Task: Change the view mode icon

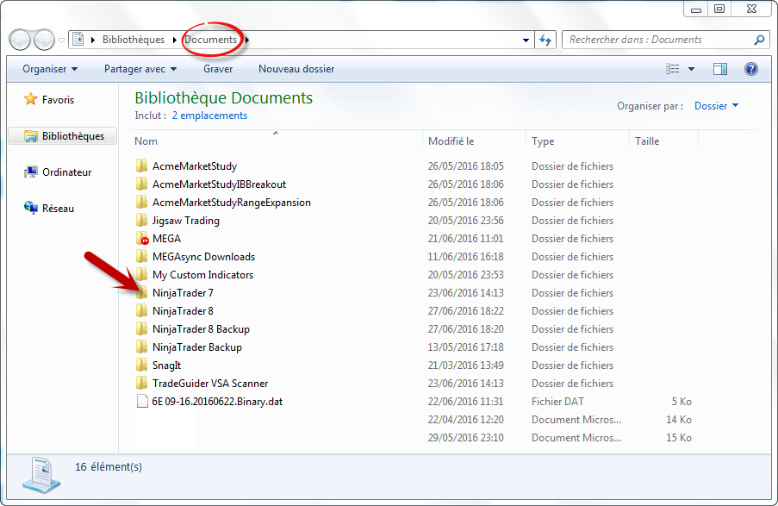Action: click(x=672, y=69)
